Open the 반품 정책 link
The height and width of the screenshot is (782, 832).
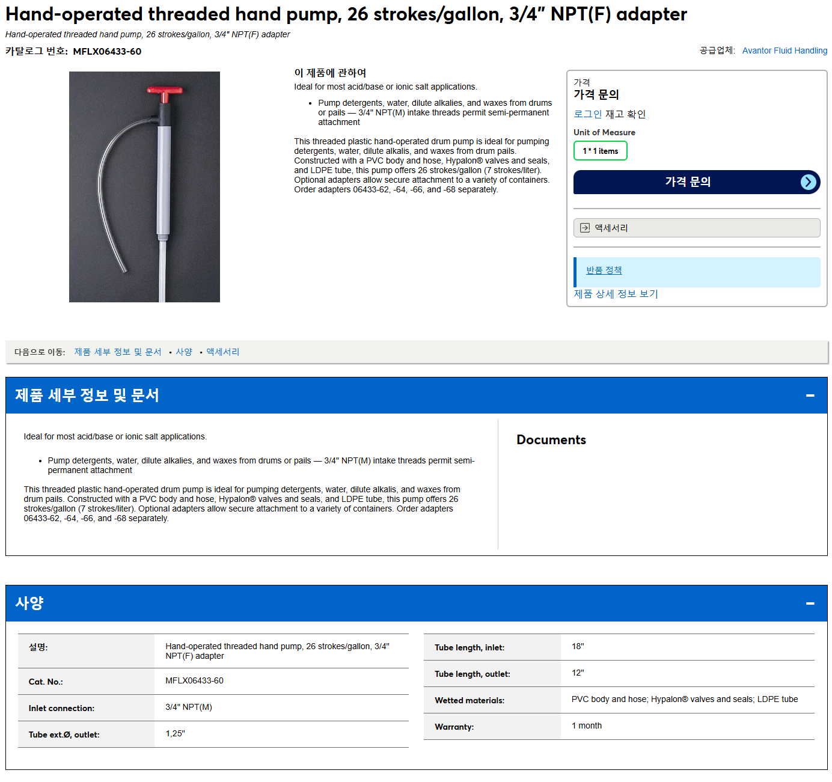(604, 270)
